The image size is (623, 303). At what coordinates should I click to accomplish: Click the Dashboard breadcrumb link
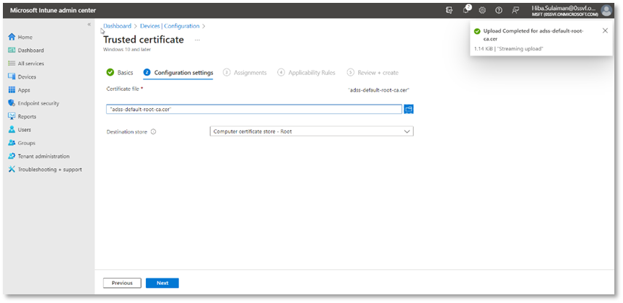[x=117, y=26]
